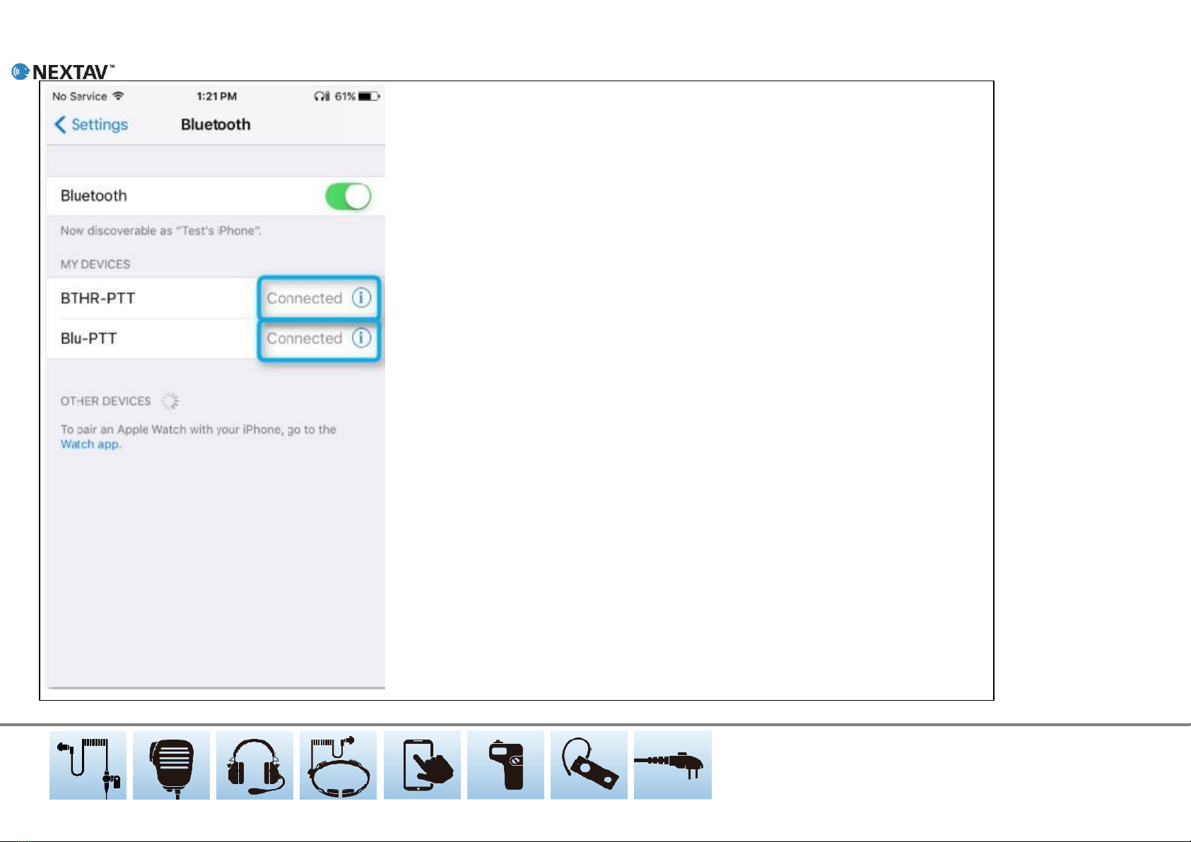Open the Watch app link

point(90,444)
